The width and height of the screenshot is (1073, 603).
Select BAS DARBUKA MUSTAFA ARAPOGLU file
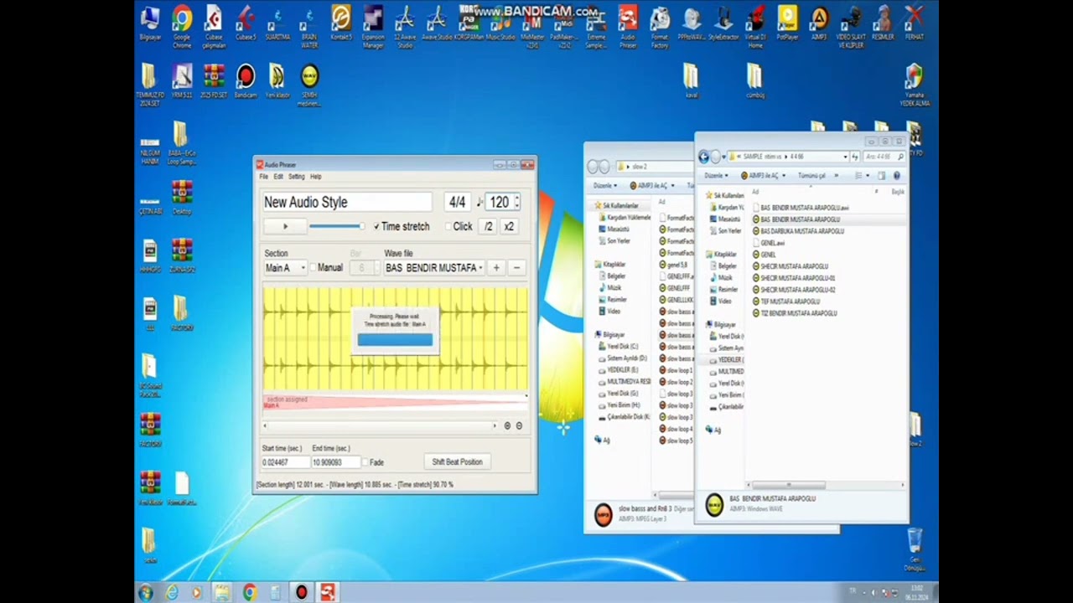[x=797, y=231]
